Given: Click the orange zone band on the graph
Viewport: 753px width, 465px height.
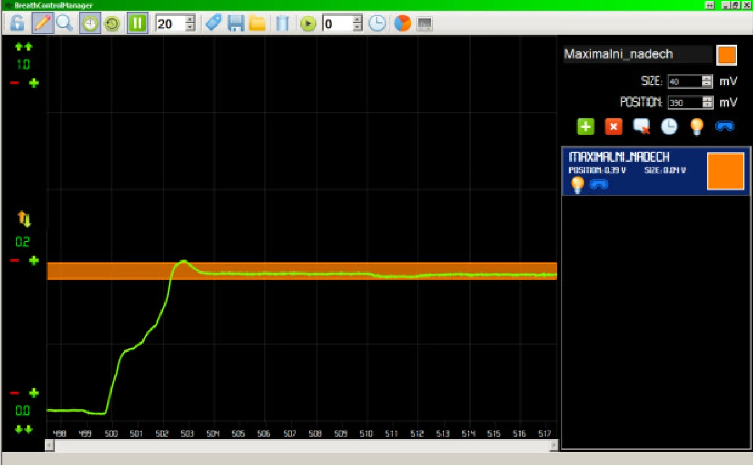Looking at the screenshot, I should click(x=302, y=271).
